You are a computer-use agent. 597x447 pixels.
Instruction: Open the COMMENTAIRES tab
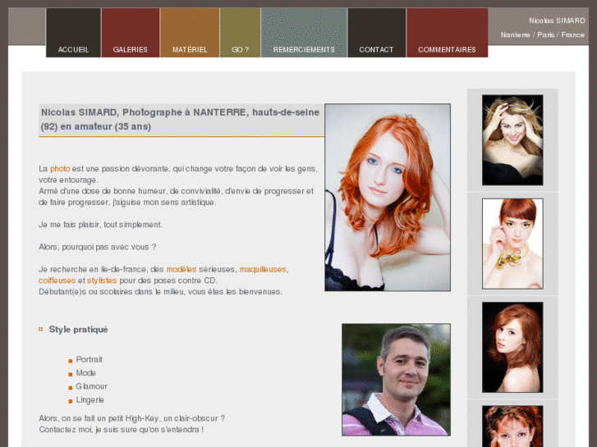447,33
